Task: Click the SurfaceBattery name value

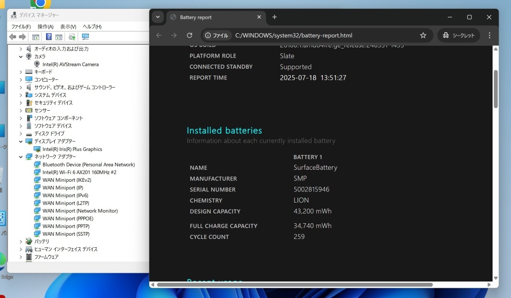Action: point(315,167)
